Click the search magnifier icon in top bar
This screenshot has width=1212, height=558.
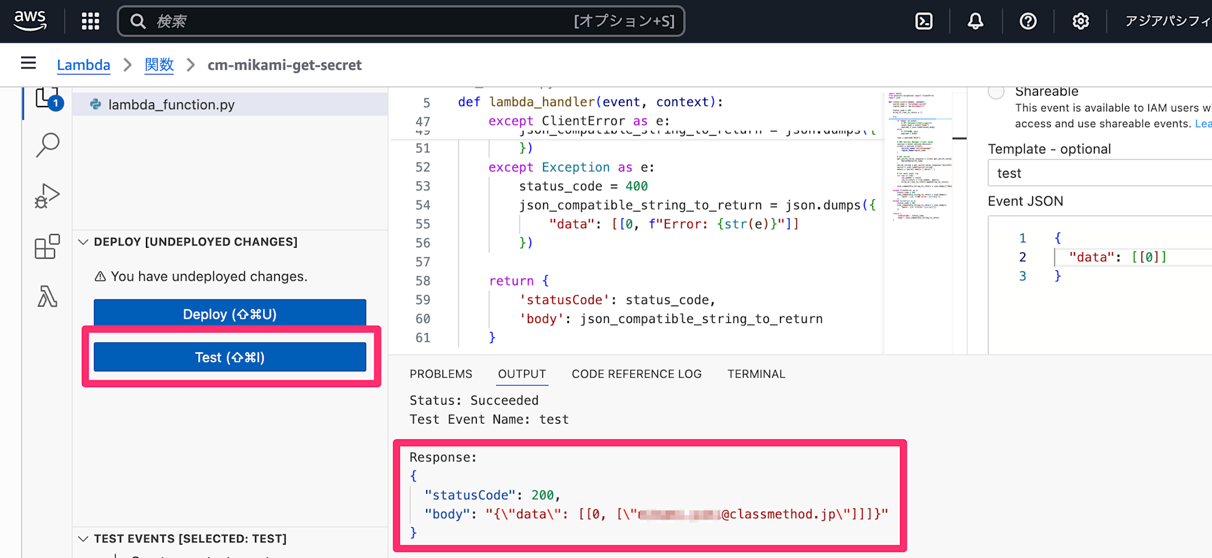(x=138, y=21)
